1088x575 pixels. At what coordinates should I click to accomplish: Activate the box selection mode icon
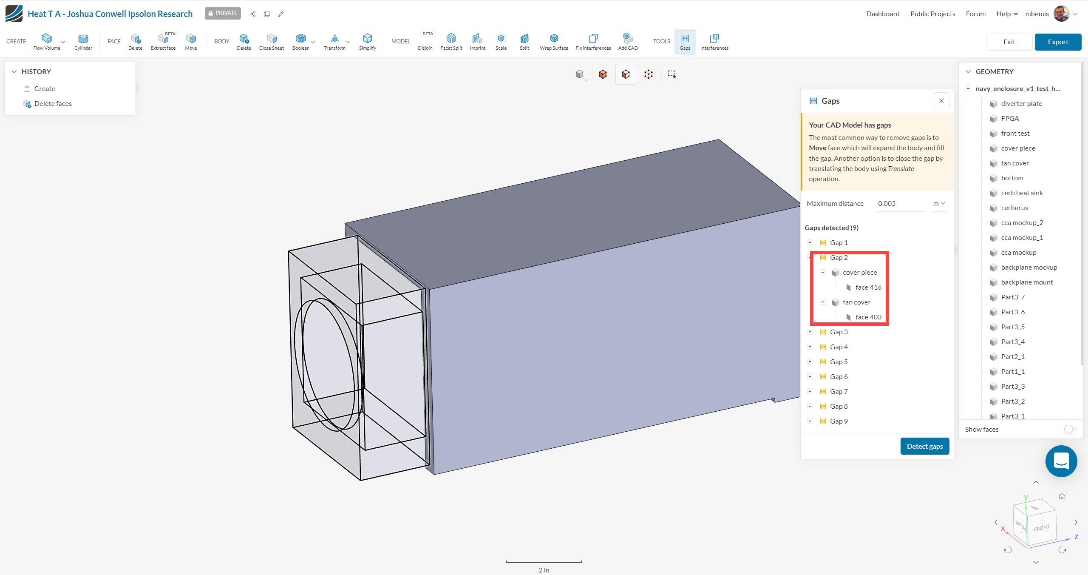pos(671,74)
